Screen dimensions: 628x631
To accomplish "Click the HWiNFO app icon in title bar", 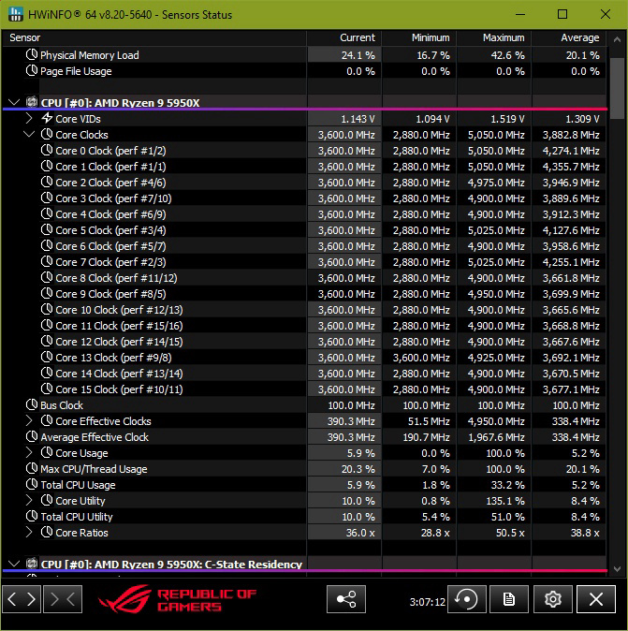I will click(x=15, y=14).
